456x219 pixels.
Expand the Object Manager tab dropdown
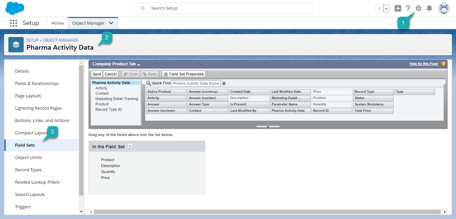click(111, 23)
